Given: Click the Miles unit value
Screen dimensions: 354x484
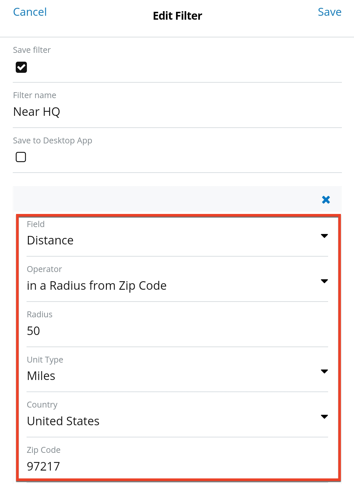Looking at the screenshot, I should pyautogui.click(x=41, y=375).
